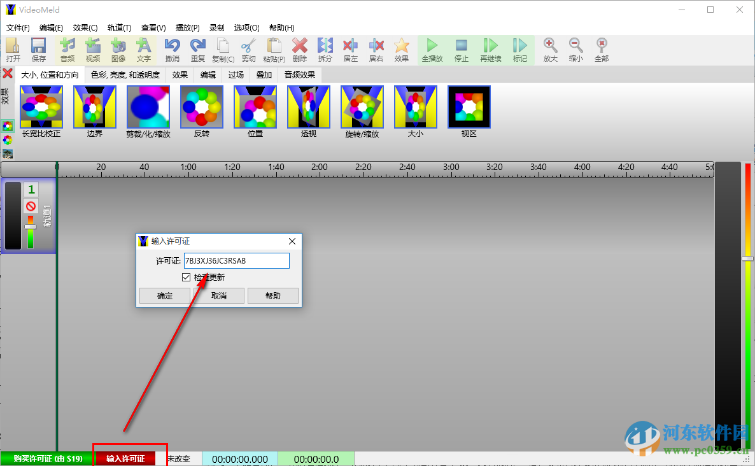Toggle the 检查更新 checkbox

[187, 278]
